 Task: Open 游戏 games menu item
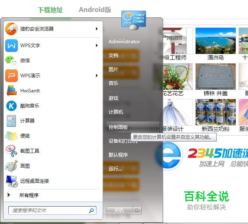113,98
